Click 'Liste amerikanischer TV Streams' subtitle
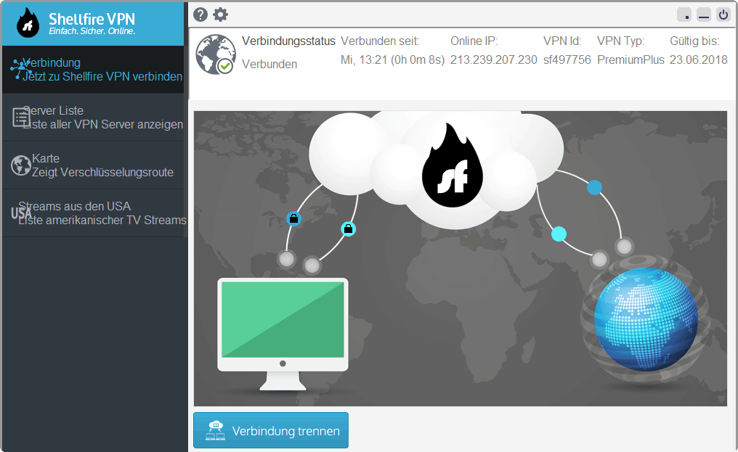 pos(102,221)
